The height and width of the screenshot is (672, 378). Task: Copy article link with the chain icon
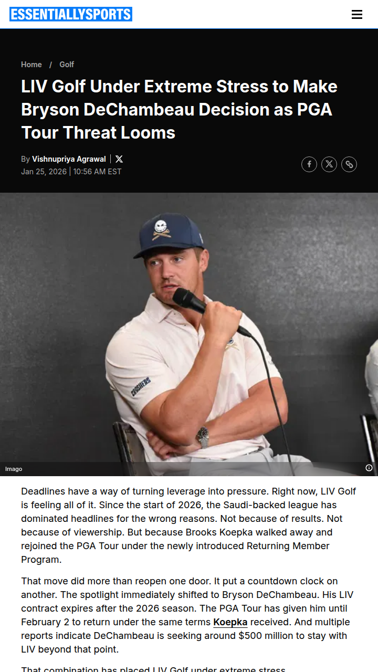pyautogui.click(x=349, y=164)
